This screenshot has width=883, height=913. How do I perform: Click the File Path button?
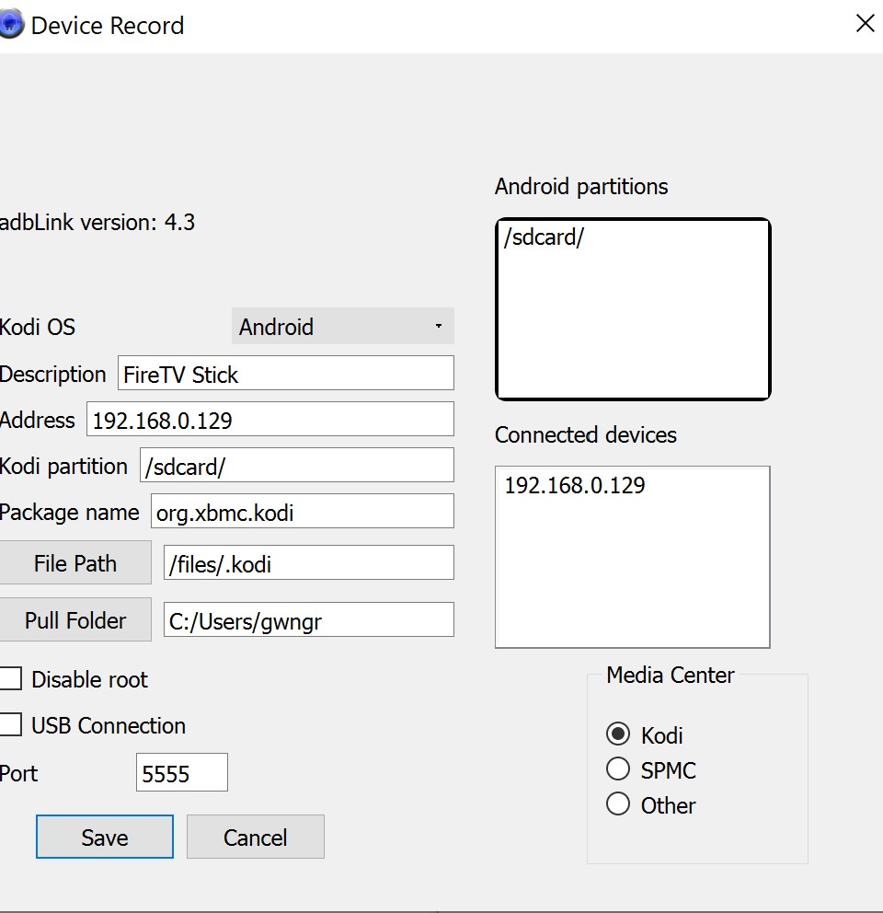[75, 562]
